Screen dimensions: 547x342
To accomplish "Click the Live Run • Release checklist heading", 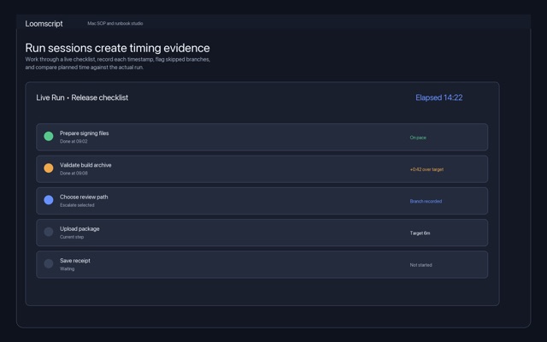I will click(82, 97).
